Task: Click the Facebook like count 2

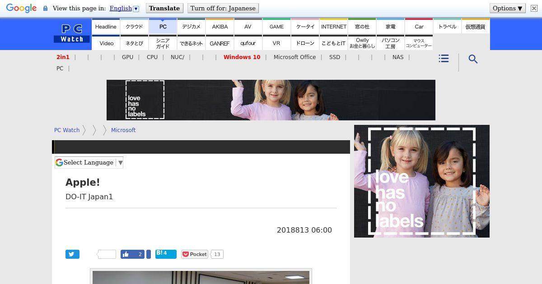Action: pyautogui.click(x=140, y=254)
